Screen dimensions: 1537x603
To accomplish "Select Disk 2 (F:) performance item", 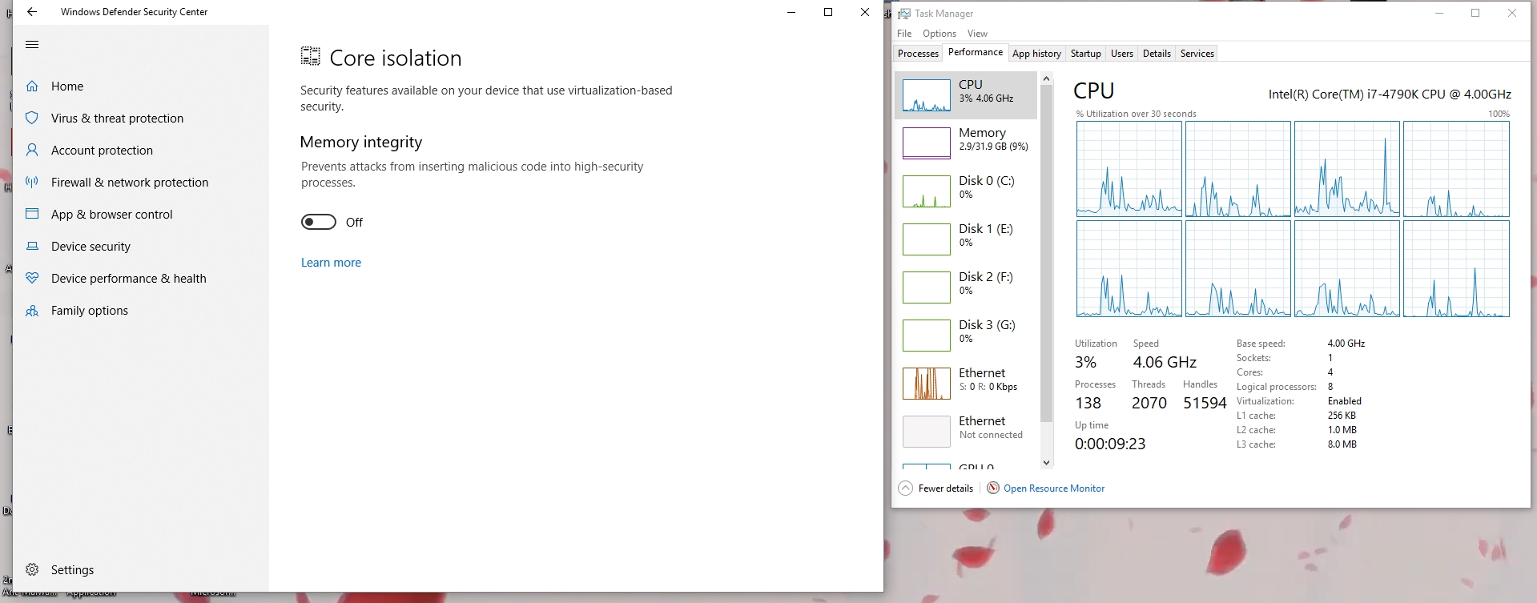I will [x=966, y=287].
